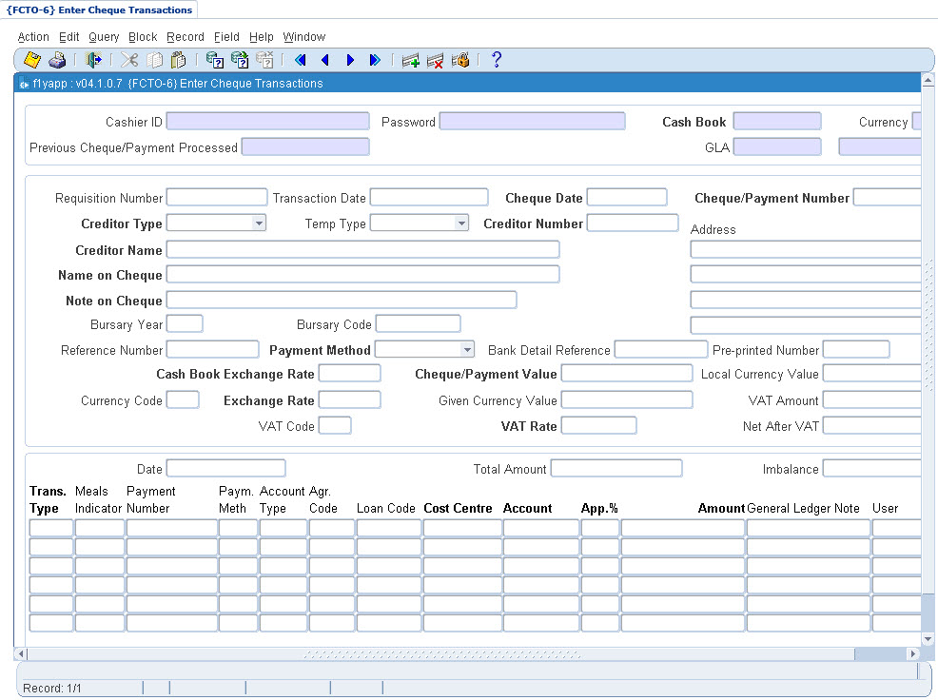The width and height of the screenshot is (938, 700).
Task: Click the Enter Query icon
Action: click(215, 60)
